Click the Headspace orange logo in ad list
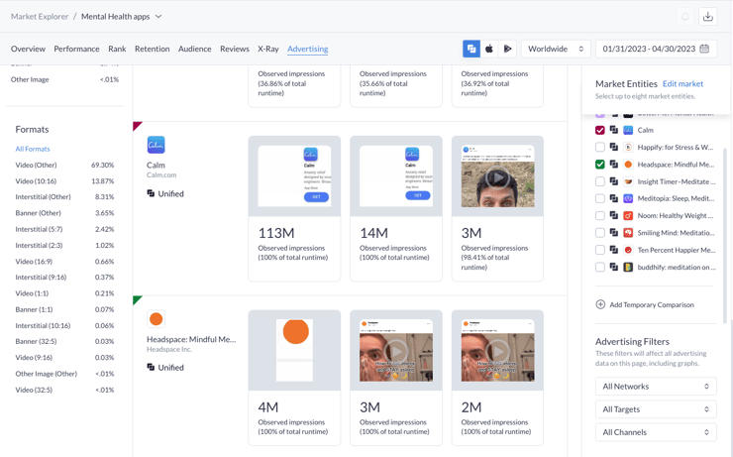Viewport: 733px width, 457px height. pyautogui.click(x=156, y=319)
